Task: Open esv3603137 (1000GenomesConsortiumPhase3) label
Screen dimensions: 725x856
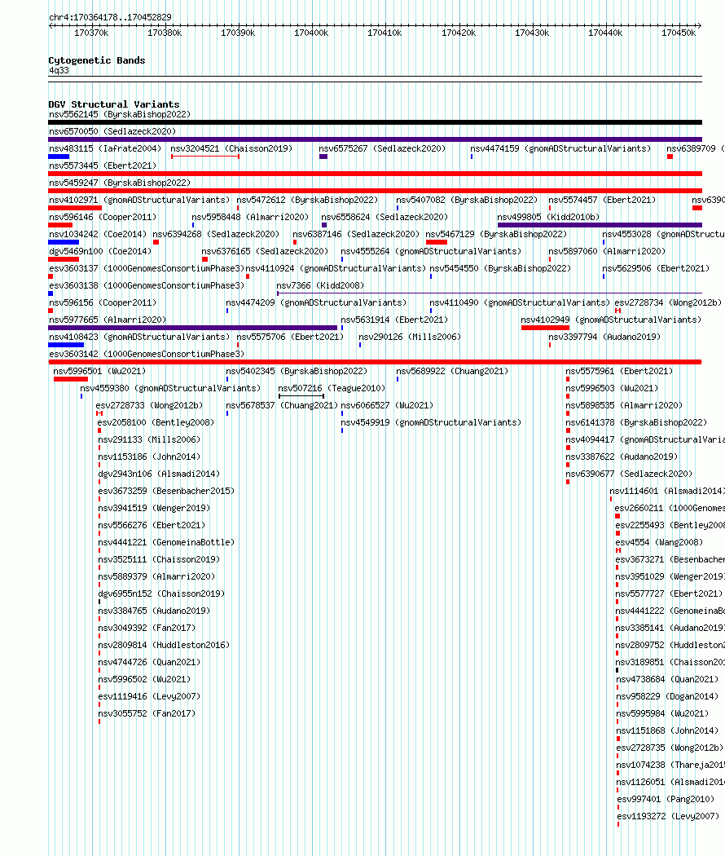Action: [147, 268]
